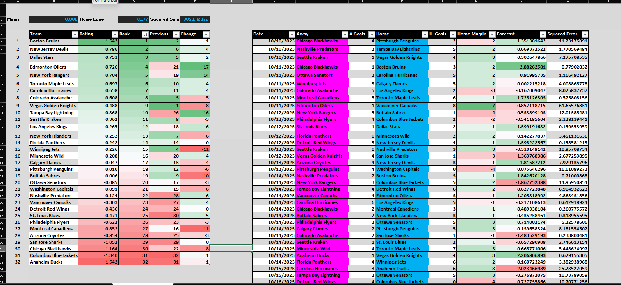The height and width of the screenshot is (285, 621).
Task: Select forecast value 2.88262581
Action: pyautogui.click(x=521, y=67)
